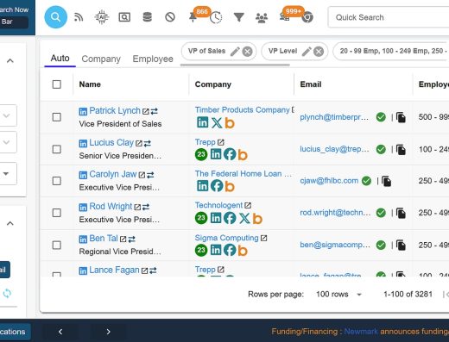Sort by the Email column header
This screenshot has height=342, width=449.
coord(311,84)
